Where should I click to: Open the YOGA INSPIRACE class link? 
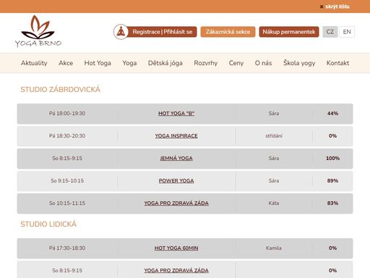[176, 136]
